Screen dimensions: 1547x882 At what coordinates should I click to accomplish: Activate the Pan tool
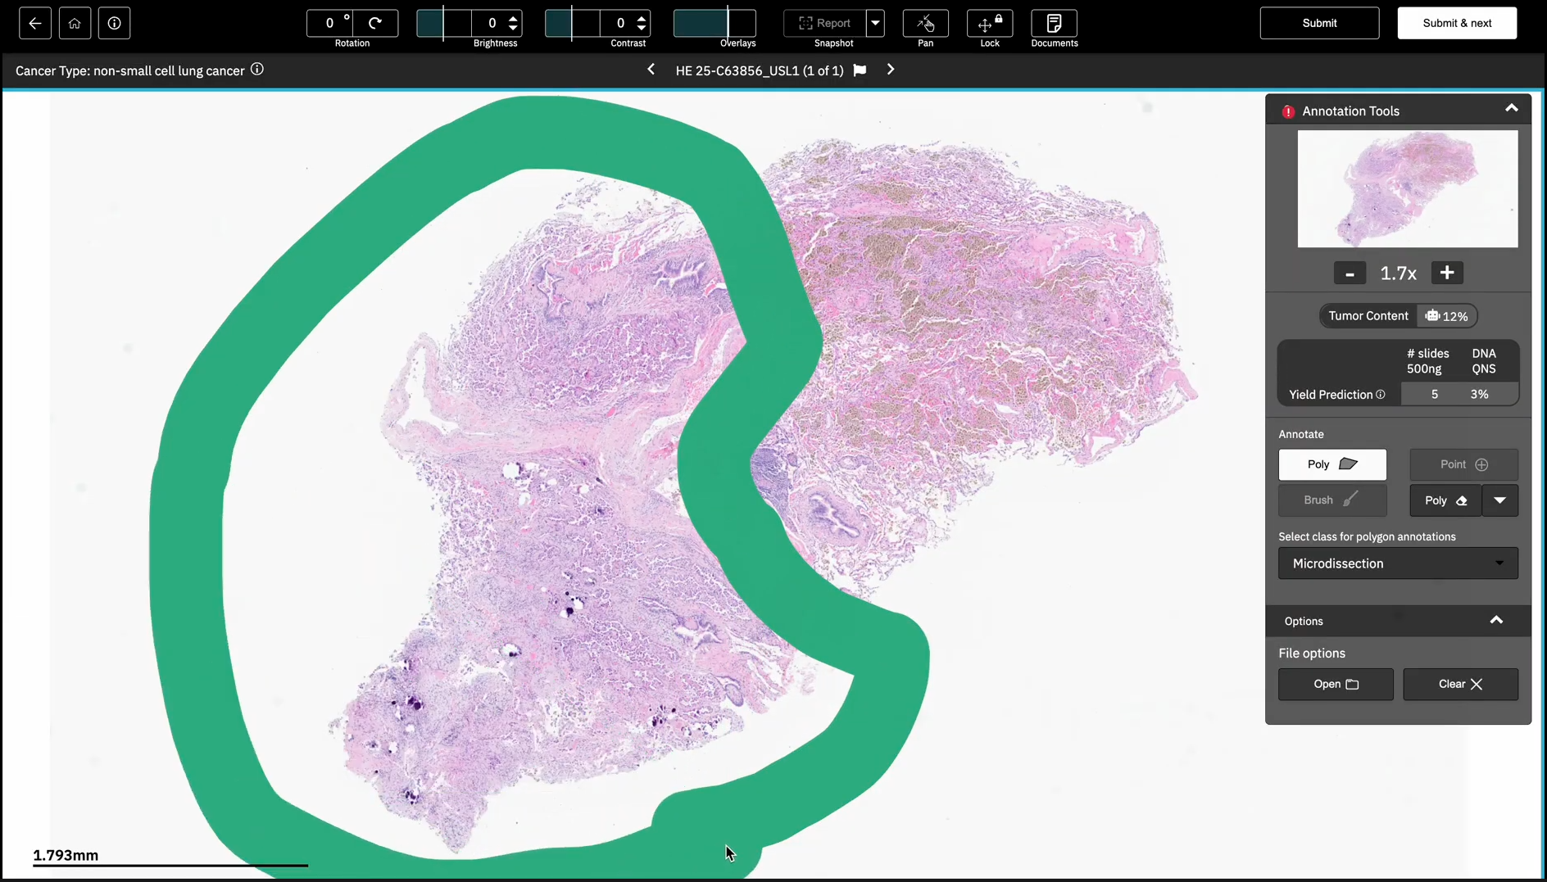pos(925,23)
